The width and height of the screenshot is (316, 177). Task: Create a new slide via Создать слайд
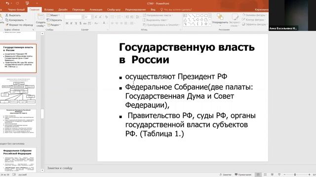coord(40,21)
